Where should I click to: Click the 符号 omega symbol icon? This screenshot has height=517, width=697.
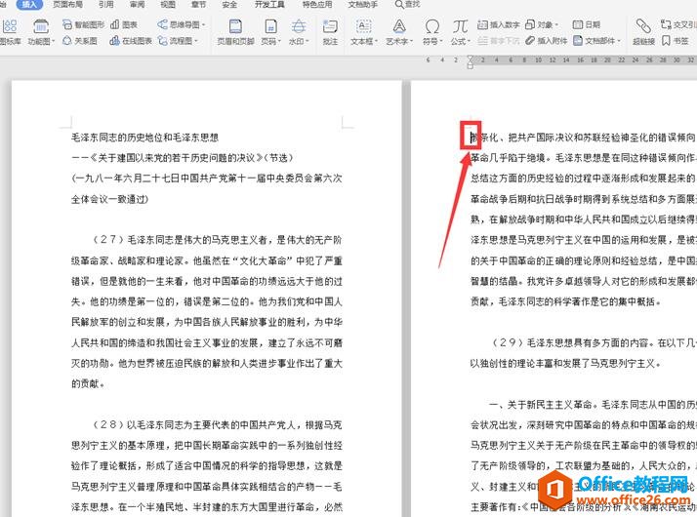(432, 26)
